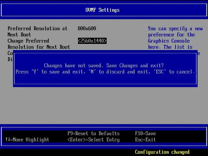
Task: Click the <Enter>=Select Entry hint
Action: [x=93, y=139]
